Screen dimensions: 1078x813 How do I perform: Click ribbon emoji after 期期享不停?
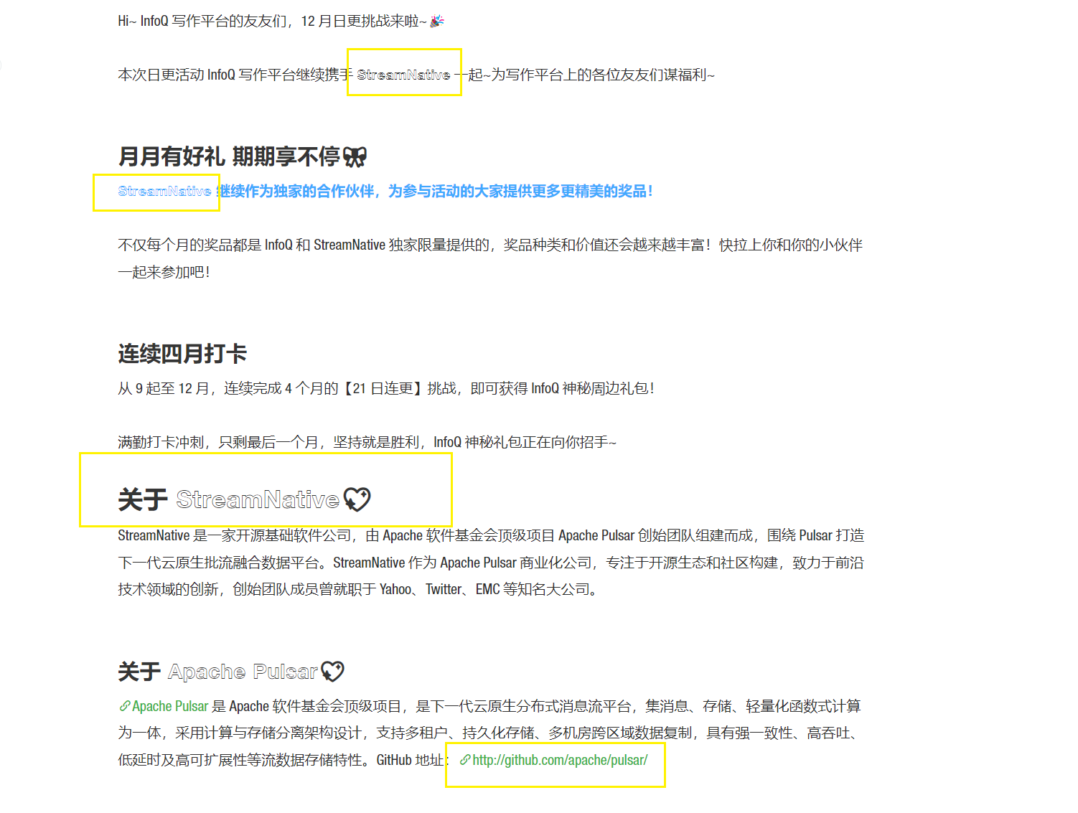(355, 156)
